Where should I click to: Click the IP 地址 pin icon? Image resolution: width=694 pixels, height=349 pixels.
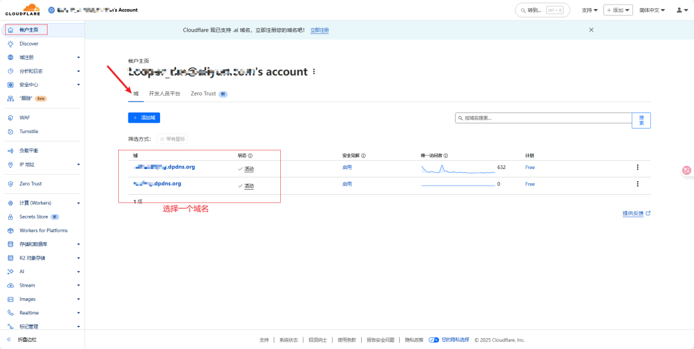coord(11,165)
